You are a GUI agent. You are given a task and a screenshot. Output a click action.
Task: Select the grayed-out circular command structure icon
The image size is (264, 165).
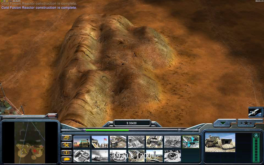pyautogui.click(x=173, y=156)
